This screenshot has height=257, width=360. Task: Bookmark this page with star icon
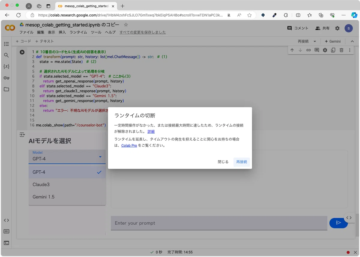[249, 15]
